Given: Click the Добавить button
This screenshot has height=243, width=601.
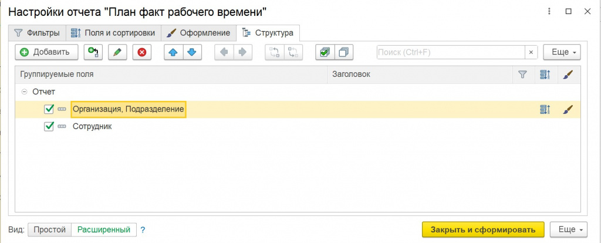Looking at the screenshot, I should coord(46,52).
